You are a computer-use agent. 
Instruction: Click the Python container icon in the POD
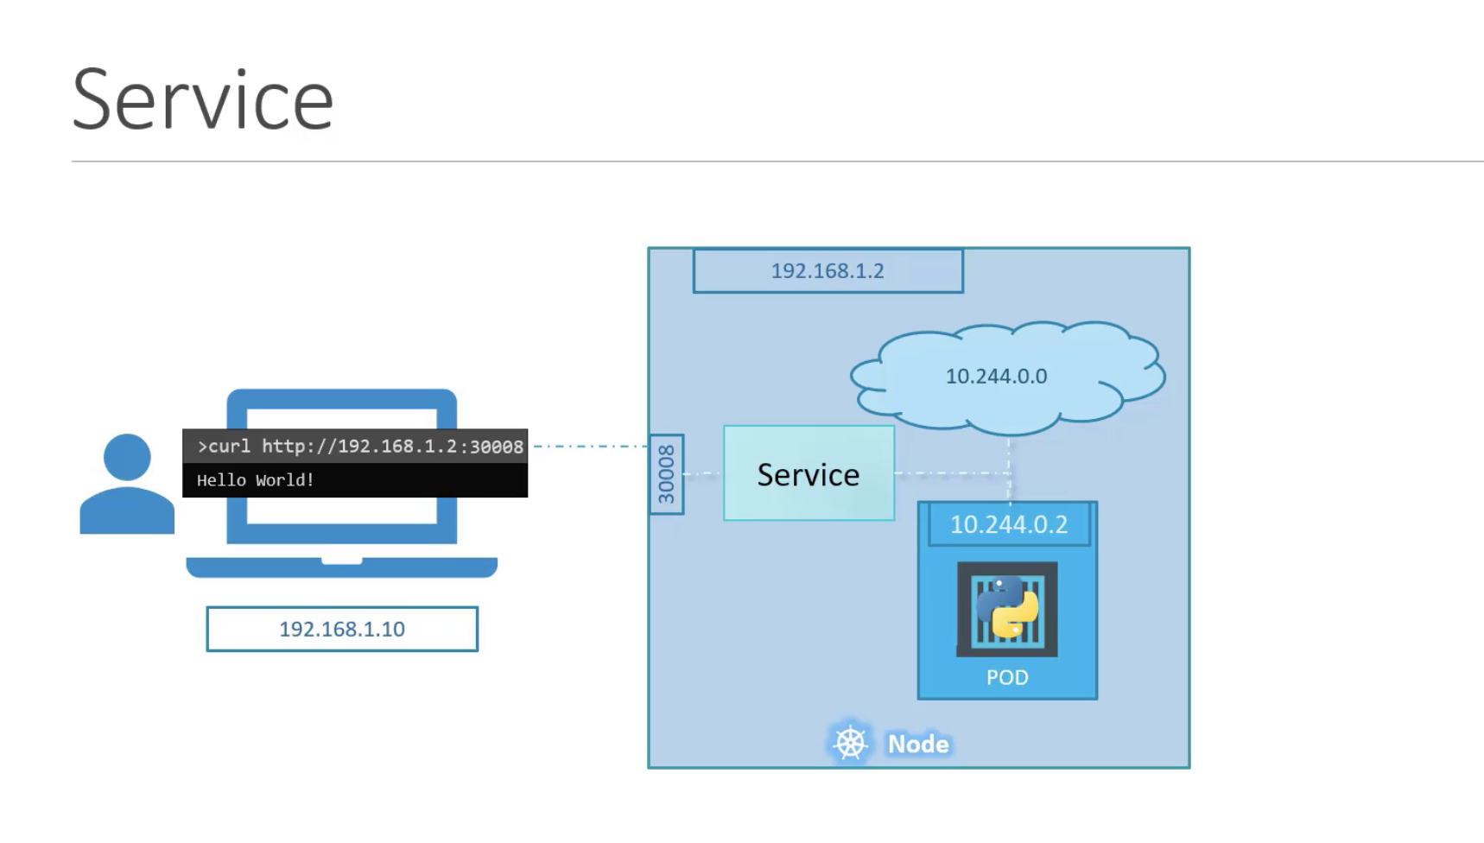(x=1007, y=609)
